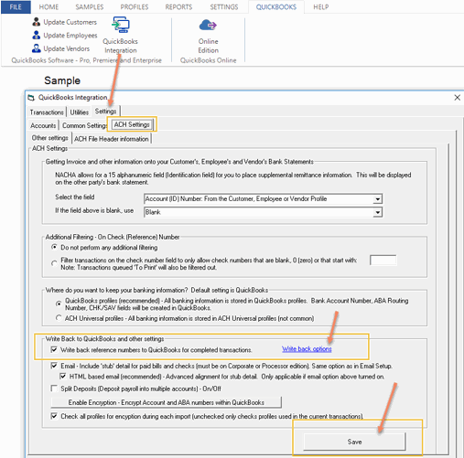
Task: Switch to the HOME ribbon tab
Action: click(49, 7)
